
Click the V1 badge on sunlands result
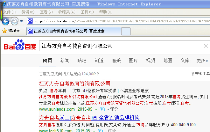[x=103, y=109]
